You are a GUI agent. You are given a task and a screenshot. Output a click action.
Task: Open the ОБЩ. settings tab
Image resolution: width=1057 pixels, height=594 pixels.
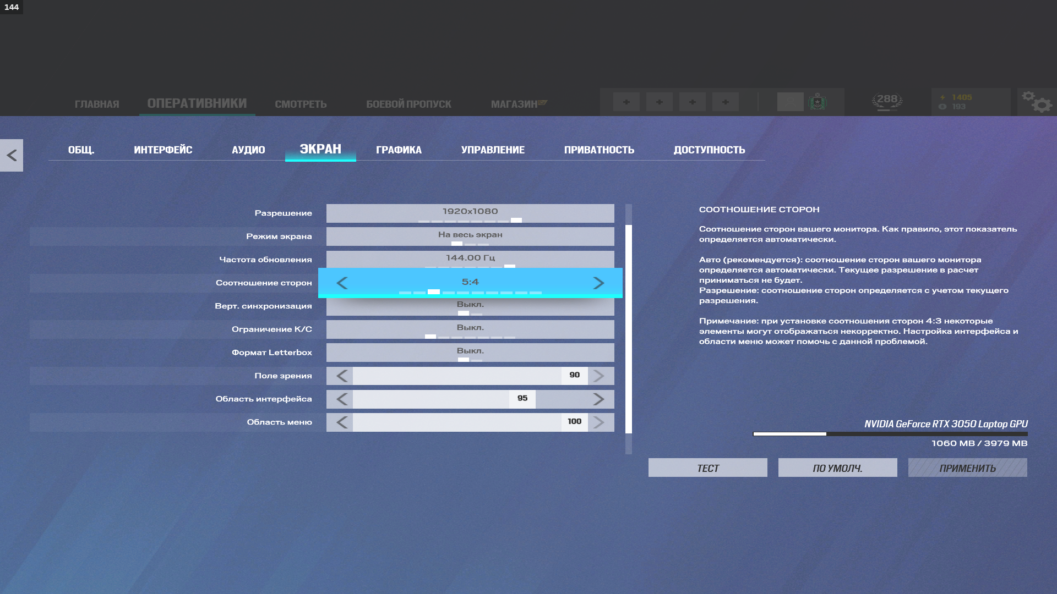(x=81, y=150)
